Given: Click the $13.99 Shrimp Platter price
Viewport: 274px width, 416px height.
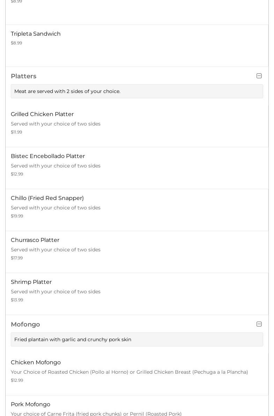Looking at the screenshot, I should (17, 300).
